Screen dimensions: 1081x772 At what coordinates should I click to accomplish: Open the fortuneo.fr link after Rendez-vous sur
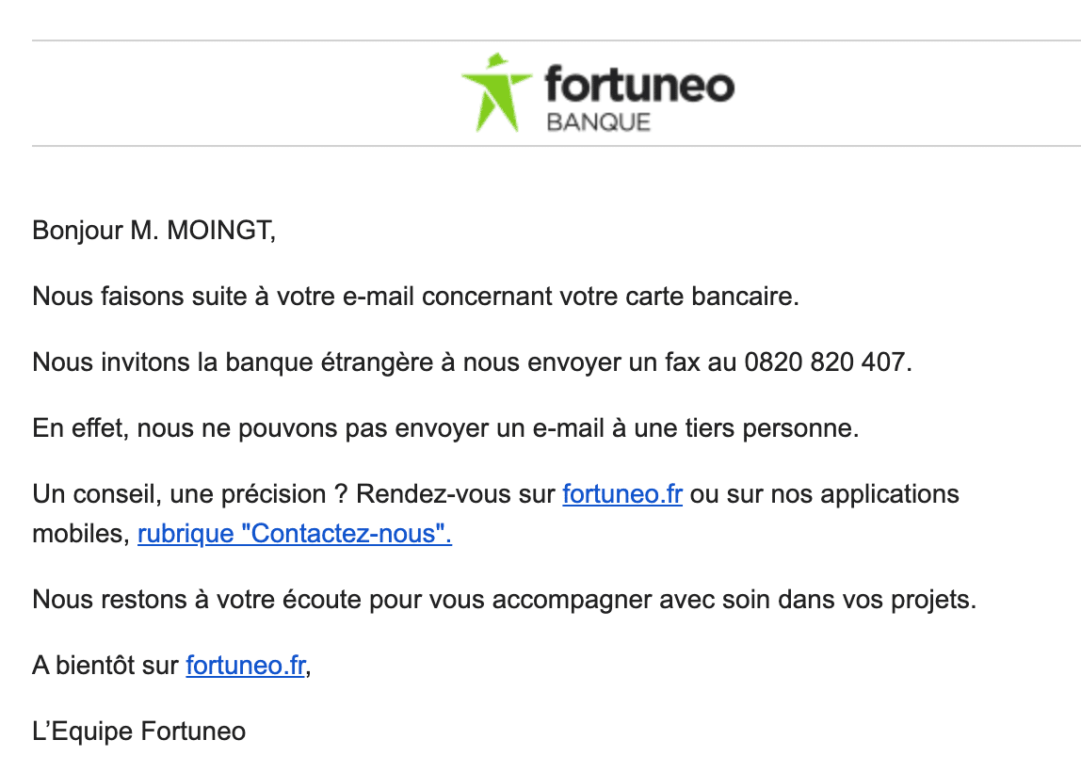pyautogui.click(x=622, y=494)
